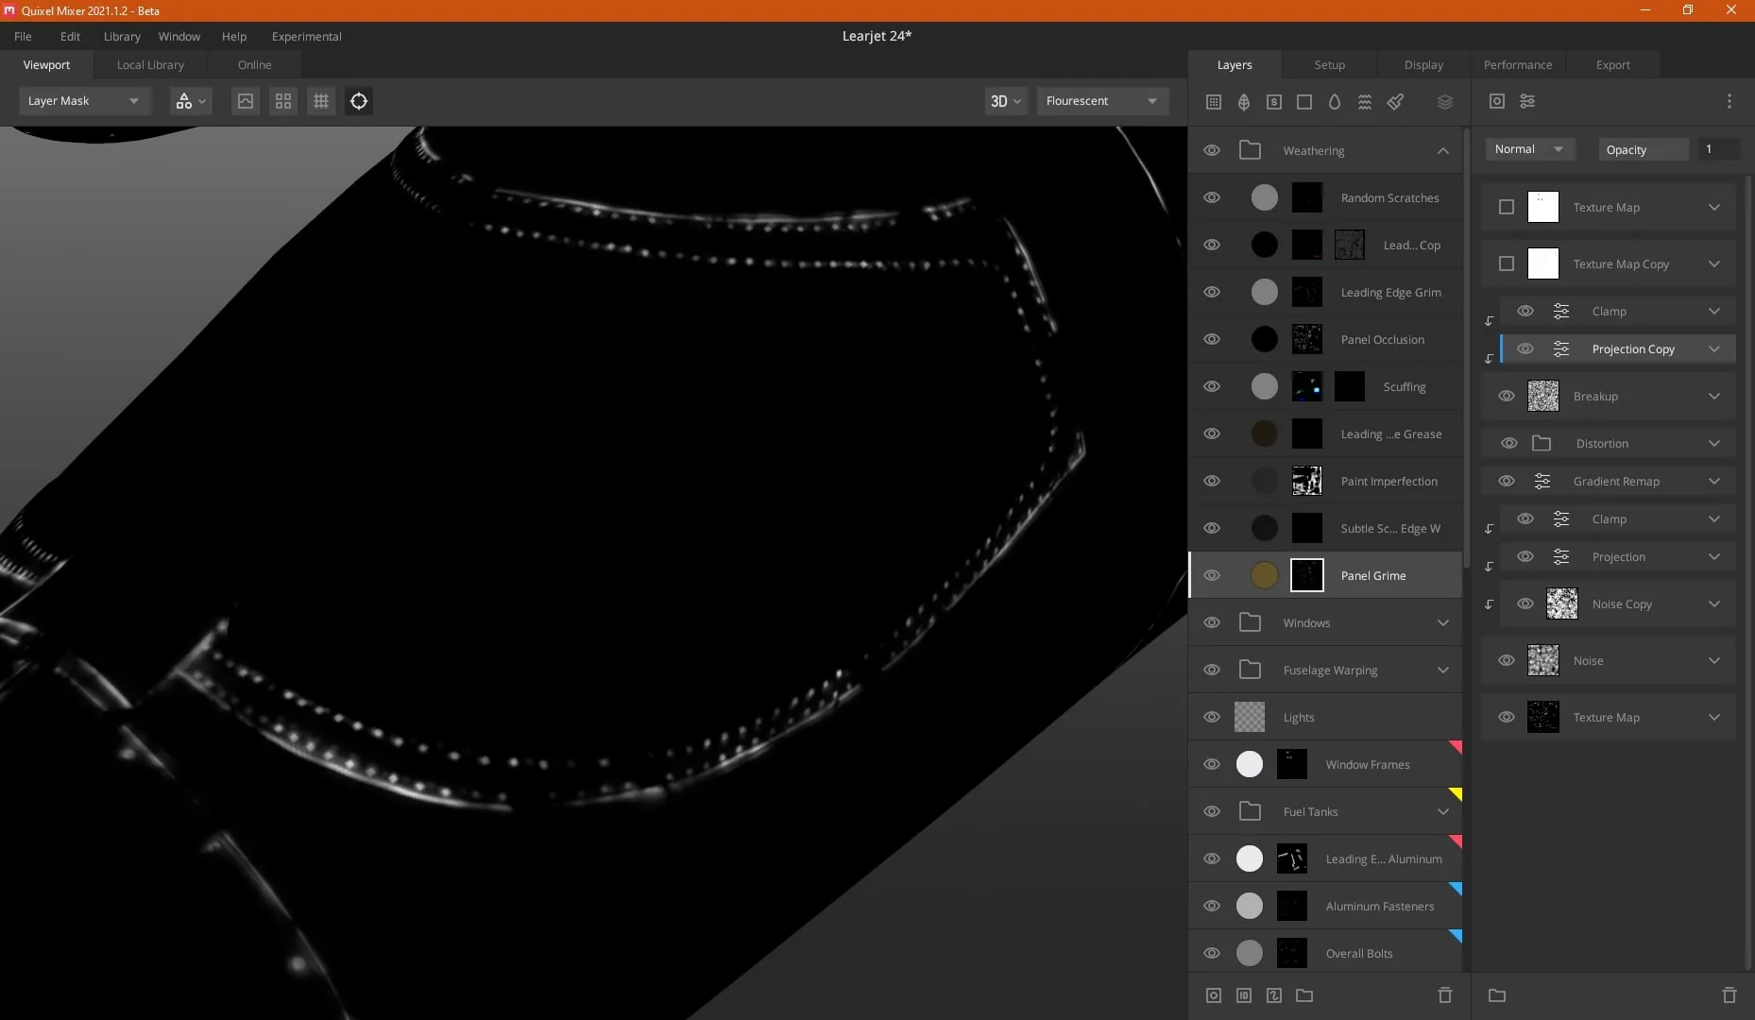The image size is (1755, 1020).
Task: Collapse the Weathering folder group
Action: coord(1443,150)
